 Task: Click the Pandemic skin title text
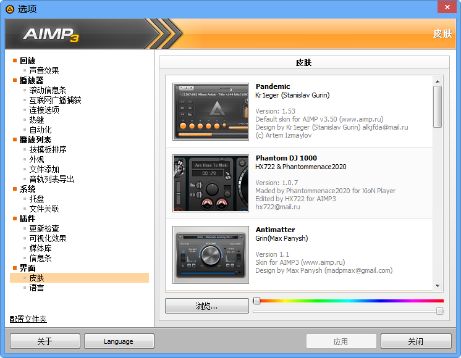(273, 86)
